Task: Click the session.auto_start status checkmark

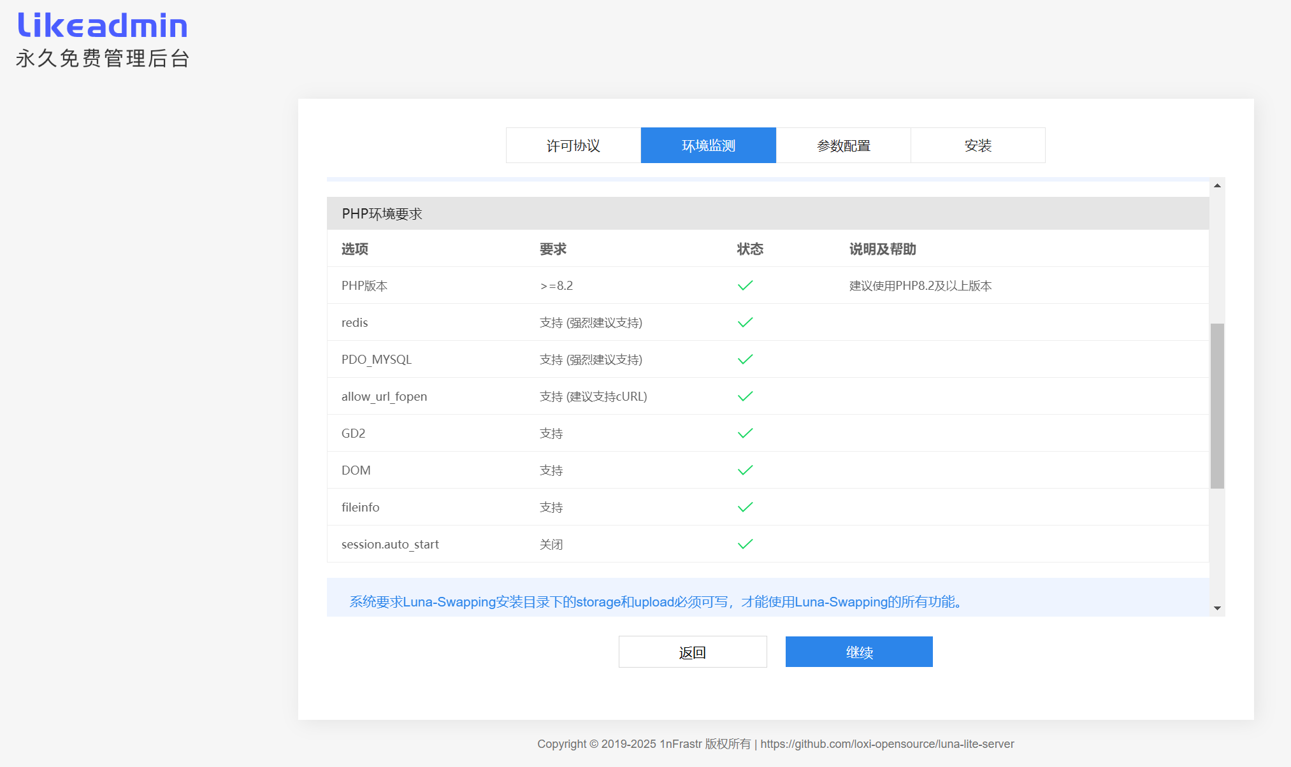Action: pyautogui.click(x=745, y=544)
